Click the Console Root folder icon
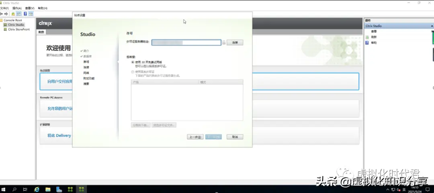This screenshot has width=434, height=193. (1, 20)
